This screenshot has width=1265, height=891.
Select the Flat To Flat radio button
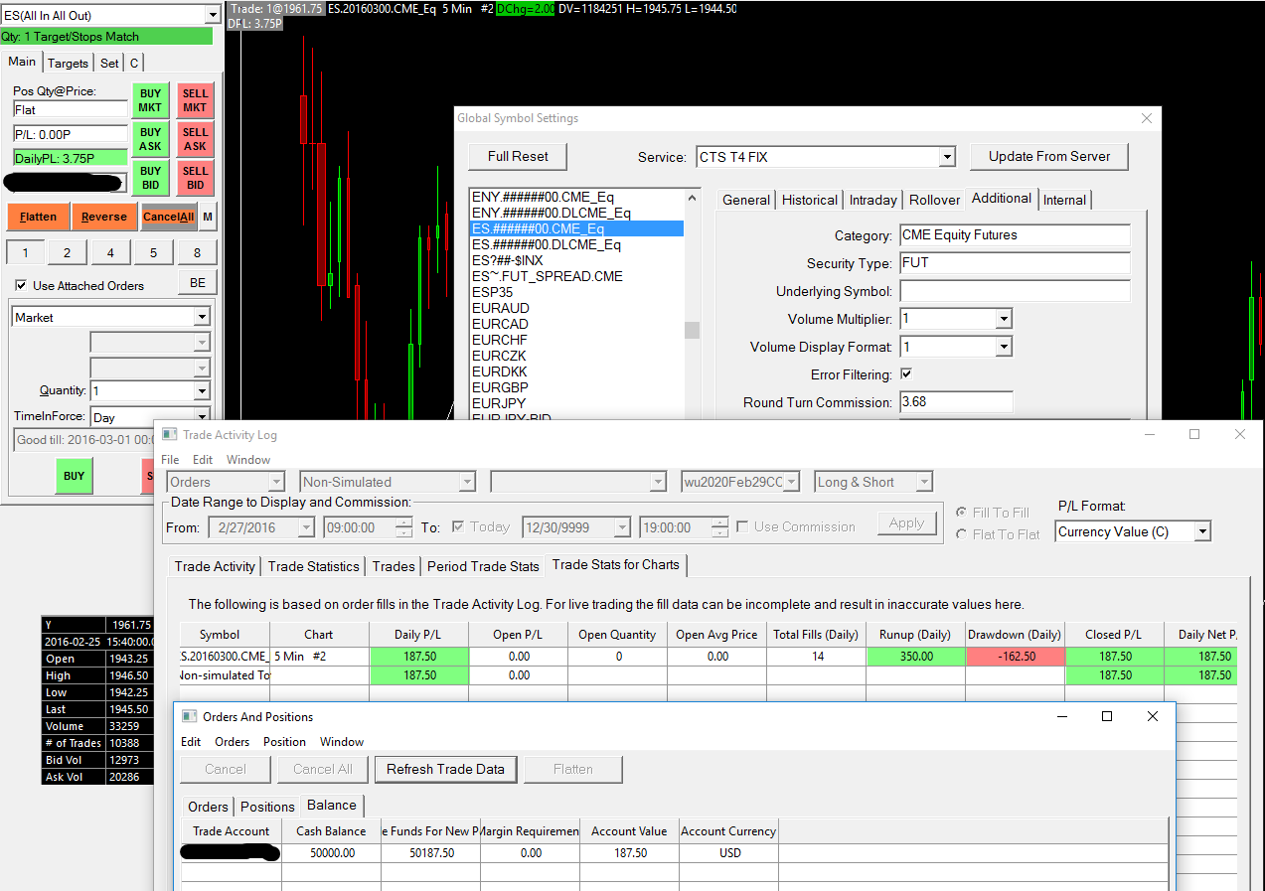(x=961, y=534)
